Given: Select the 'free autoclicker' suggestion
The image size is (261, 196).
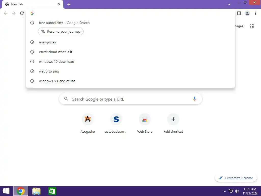Looking at the screenshot, I should click(130, 23).
